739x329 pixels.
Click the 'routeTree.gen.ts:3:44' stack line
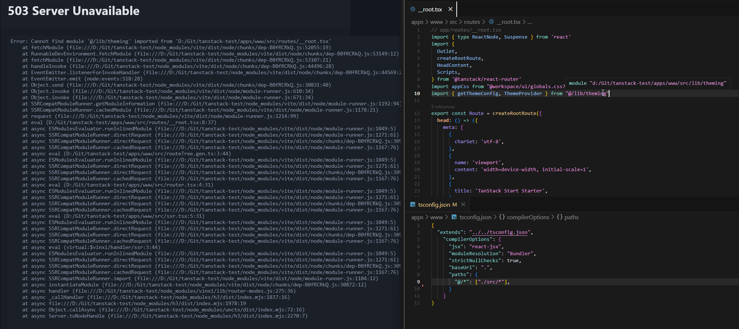coord(127,154)
